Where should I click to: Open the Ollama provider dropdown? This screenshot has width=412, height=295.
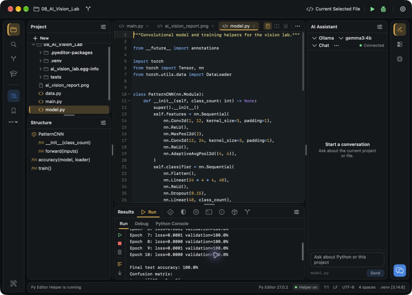pos(323,38)
